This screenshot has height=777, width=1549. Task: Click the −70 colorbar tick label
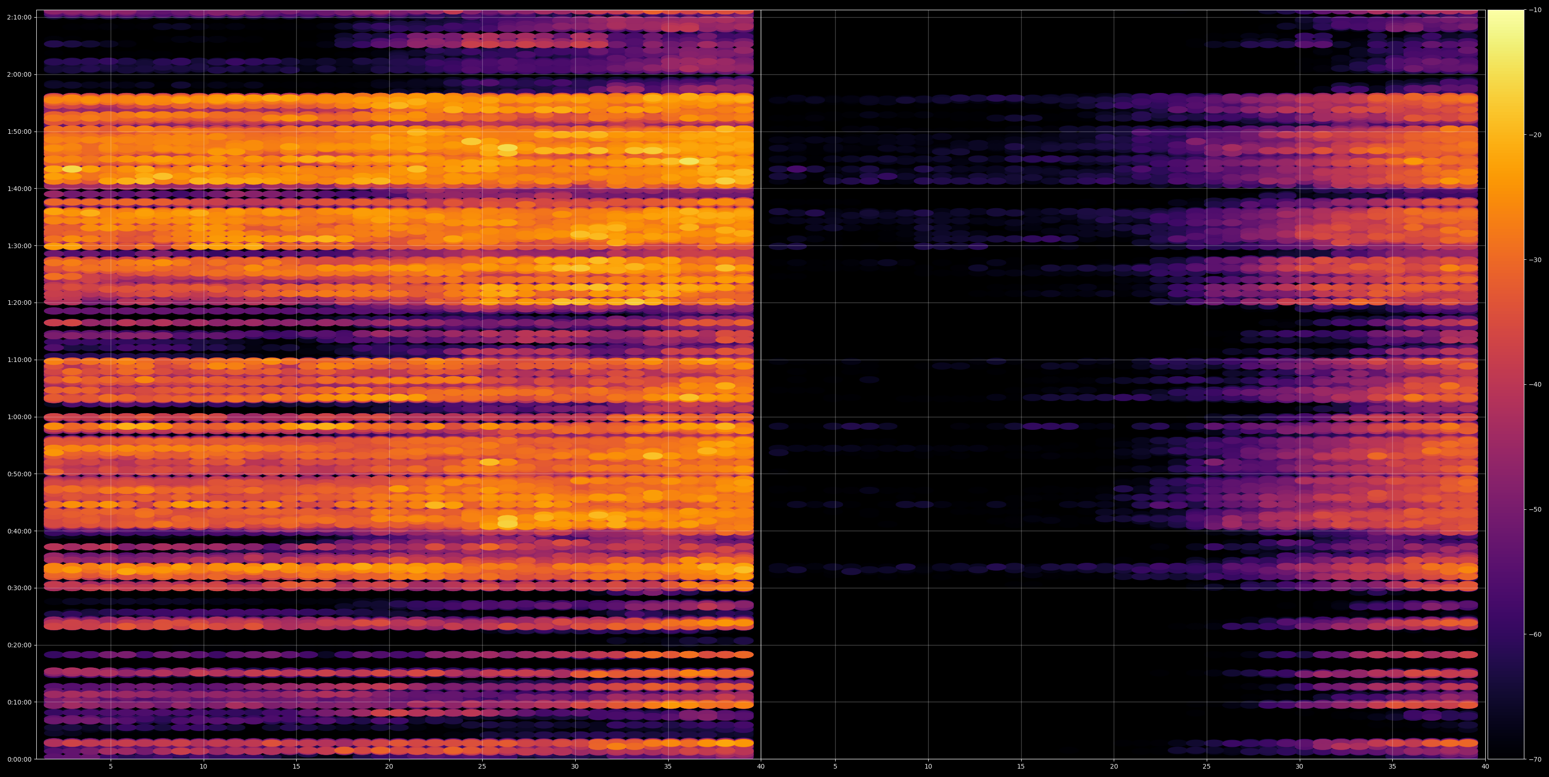(1536, 759)
